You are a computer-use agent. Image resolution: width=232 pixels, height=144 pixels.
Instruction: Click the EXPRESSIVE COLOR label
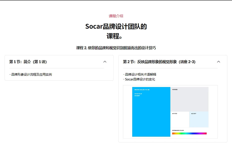click(178, 130)
